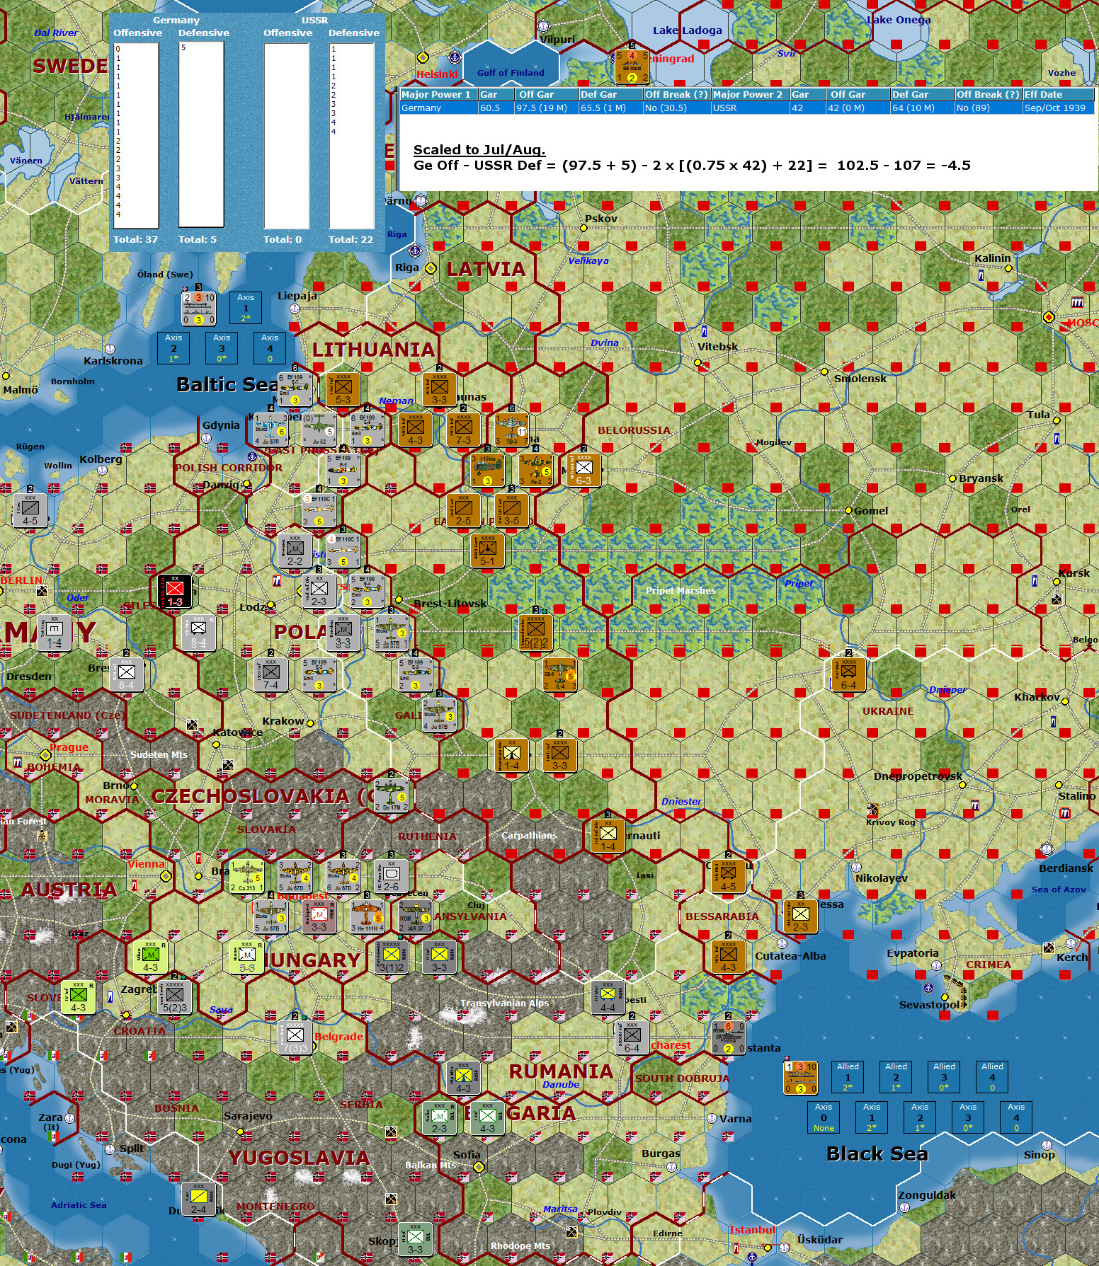Open Baltic Sea Axis 1 sea box

click(246, 308)
